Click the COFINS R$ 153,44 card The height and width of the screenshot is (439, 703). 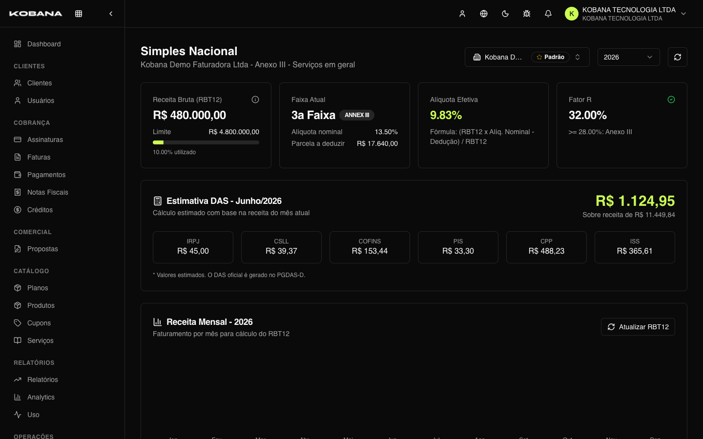coord(370,247)
